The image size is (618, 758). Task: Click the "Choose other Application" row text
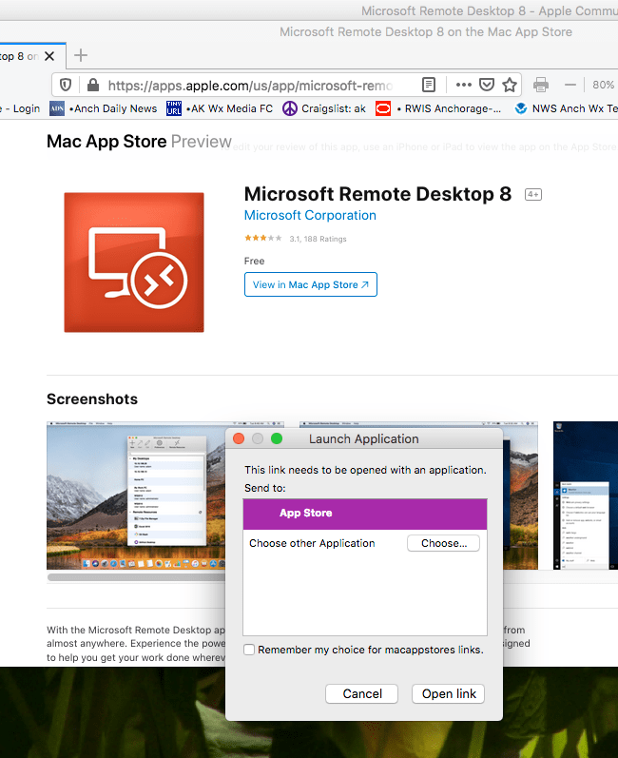coord(312,543)
